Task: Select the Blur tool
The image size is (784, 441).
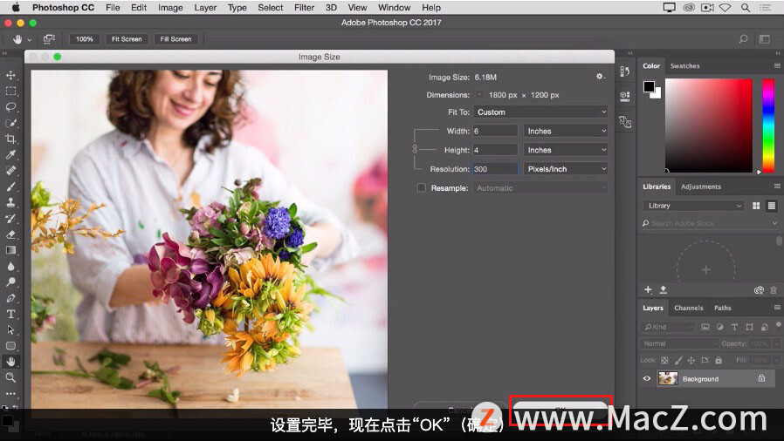Action: [x=10, y=267]
